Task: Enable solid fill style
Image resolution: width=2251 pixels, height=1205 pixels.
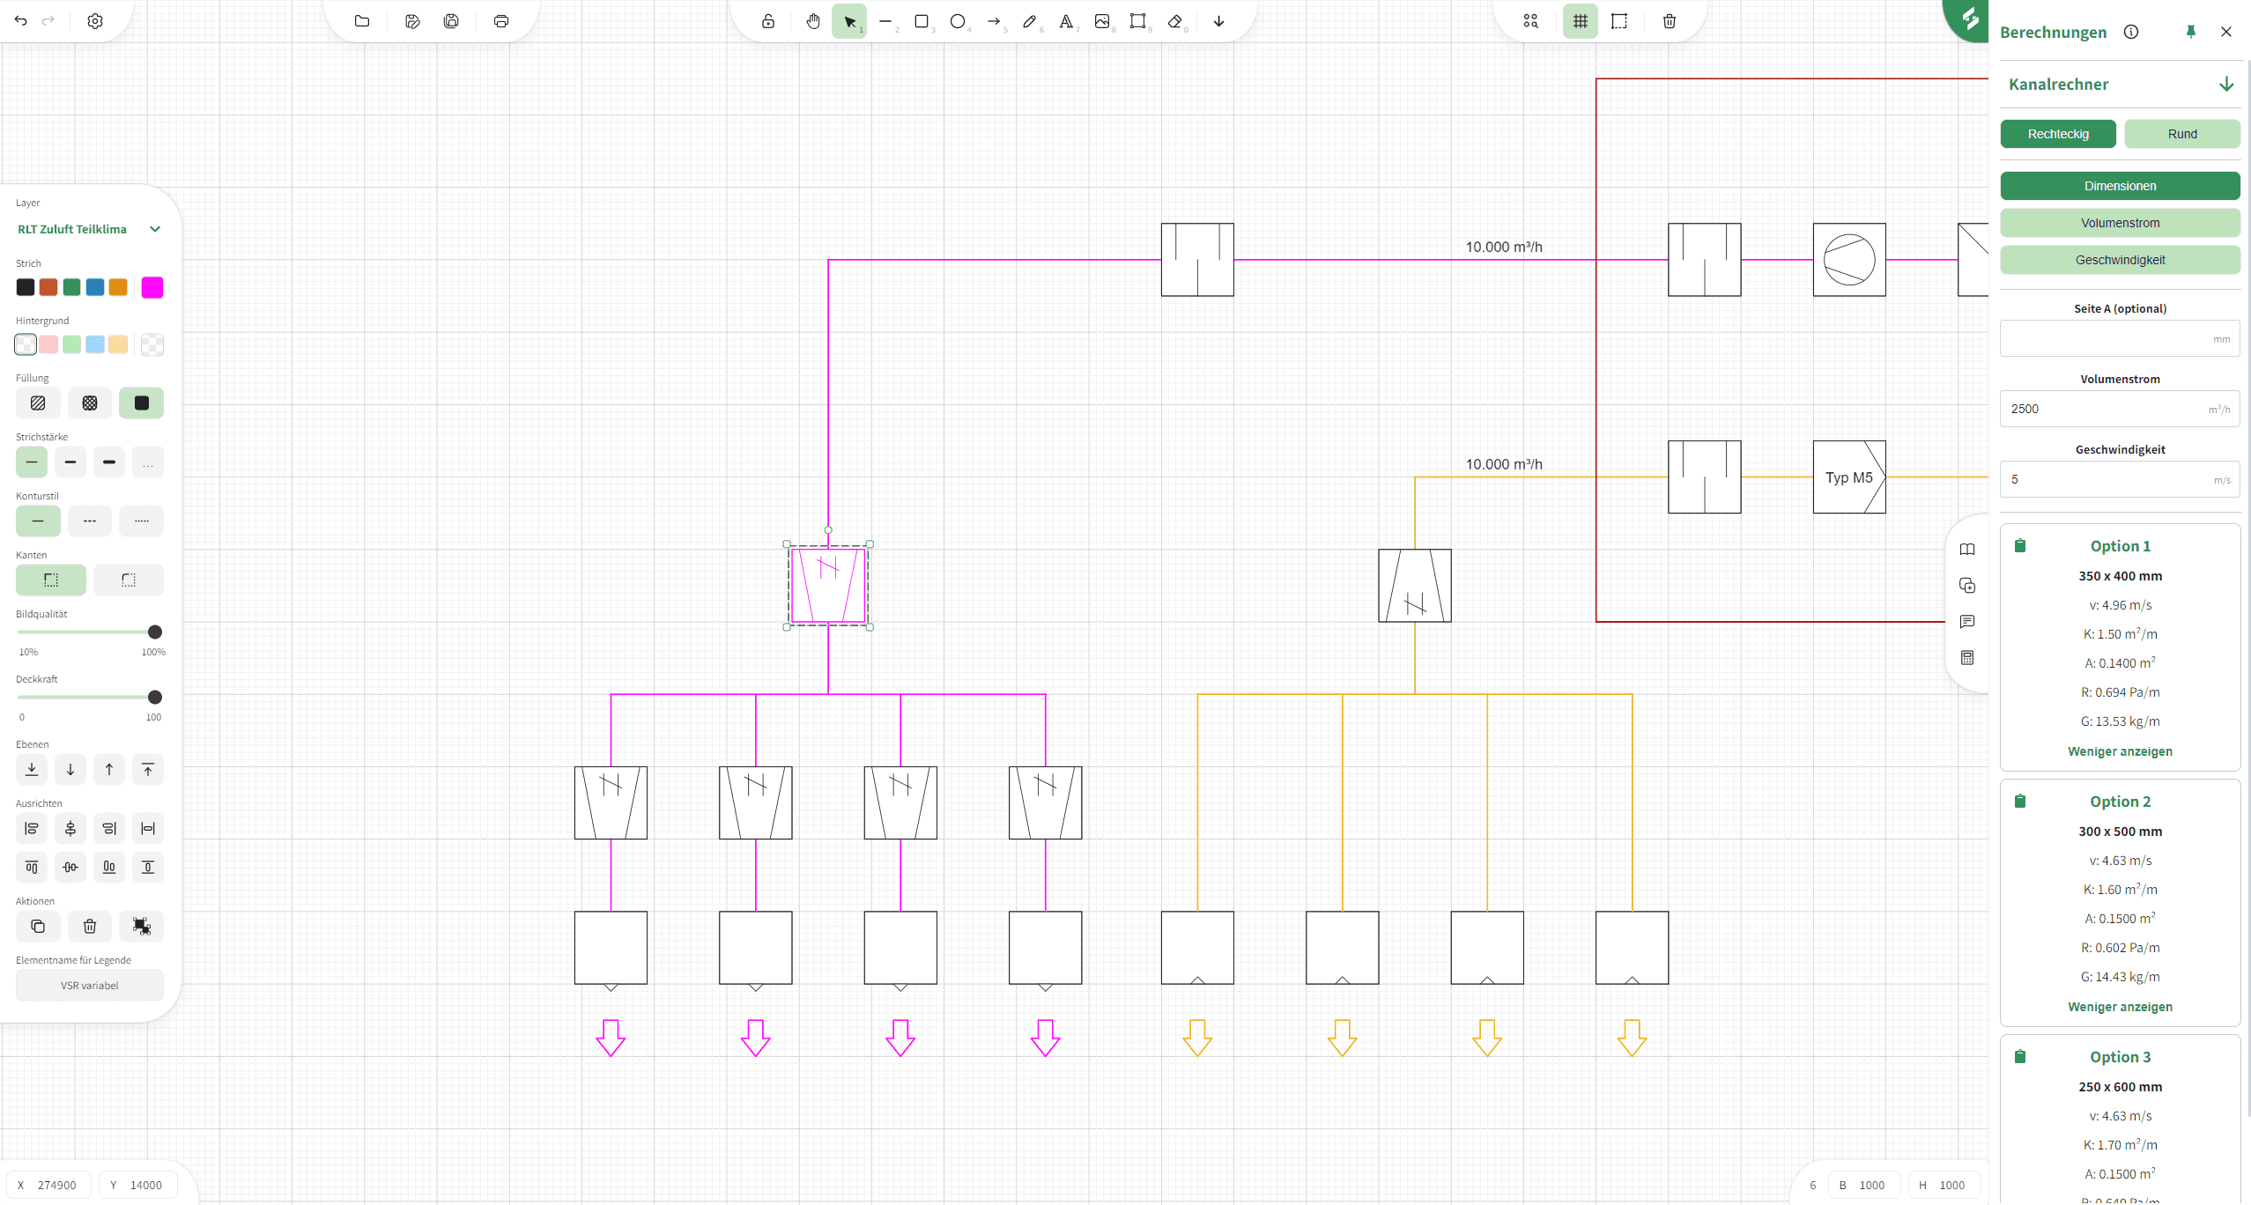Action: pos(141,403)
